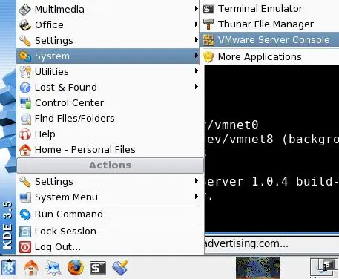Viewport: 339px width, 279px height.
Task: Click the "/vmnet0" line in terminal
Action: (231, 125)
